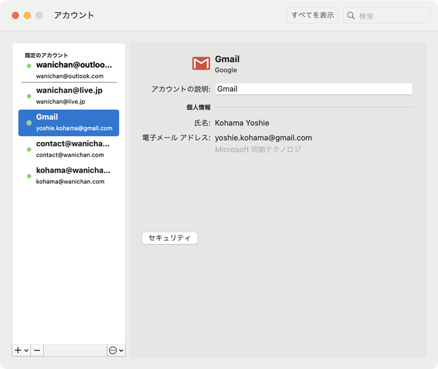Image resolution: width=438 pixels, height=369 pixels.
Task: Click the 既定のアカウント label
Action: (x=46, y=55)
